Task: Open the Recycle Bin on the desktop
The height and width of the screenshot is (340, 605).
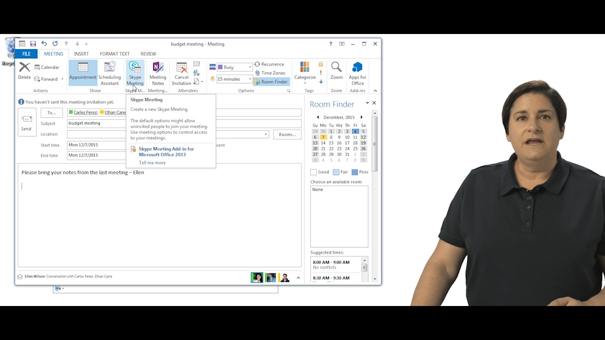Action: [9, 51]
